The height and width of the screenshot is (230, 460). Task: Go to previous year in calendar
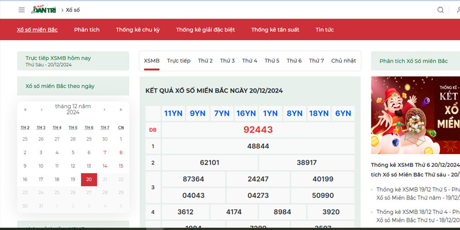click(25, 109)
